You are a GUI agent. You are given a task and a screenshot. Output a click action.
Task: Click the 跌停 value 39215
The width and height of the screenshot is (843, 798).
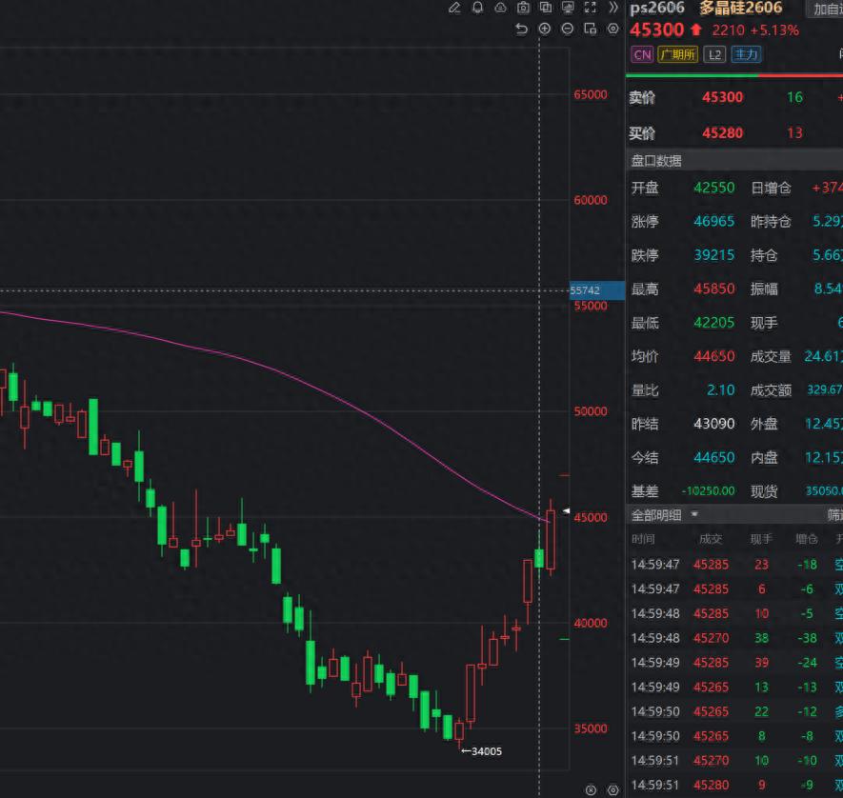coord(714,255)
